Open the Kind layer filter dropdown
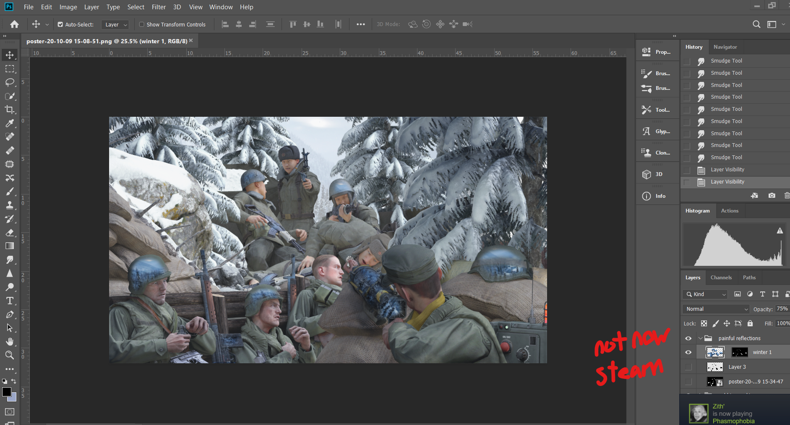The height and width of the screenshot is (425, 790). [705, 294]
